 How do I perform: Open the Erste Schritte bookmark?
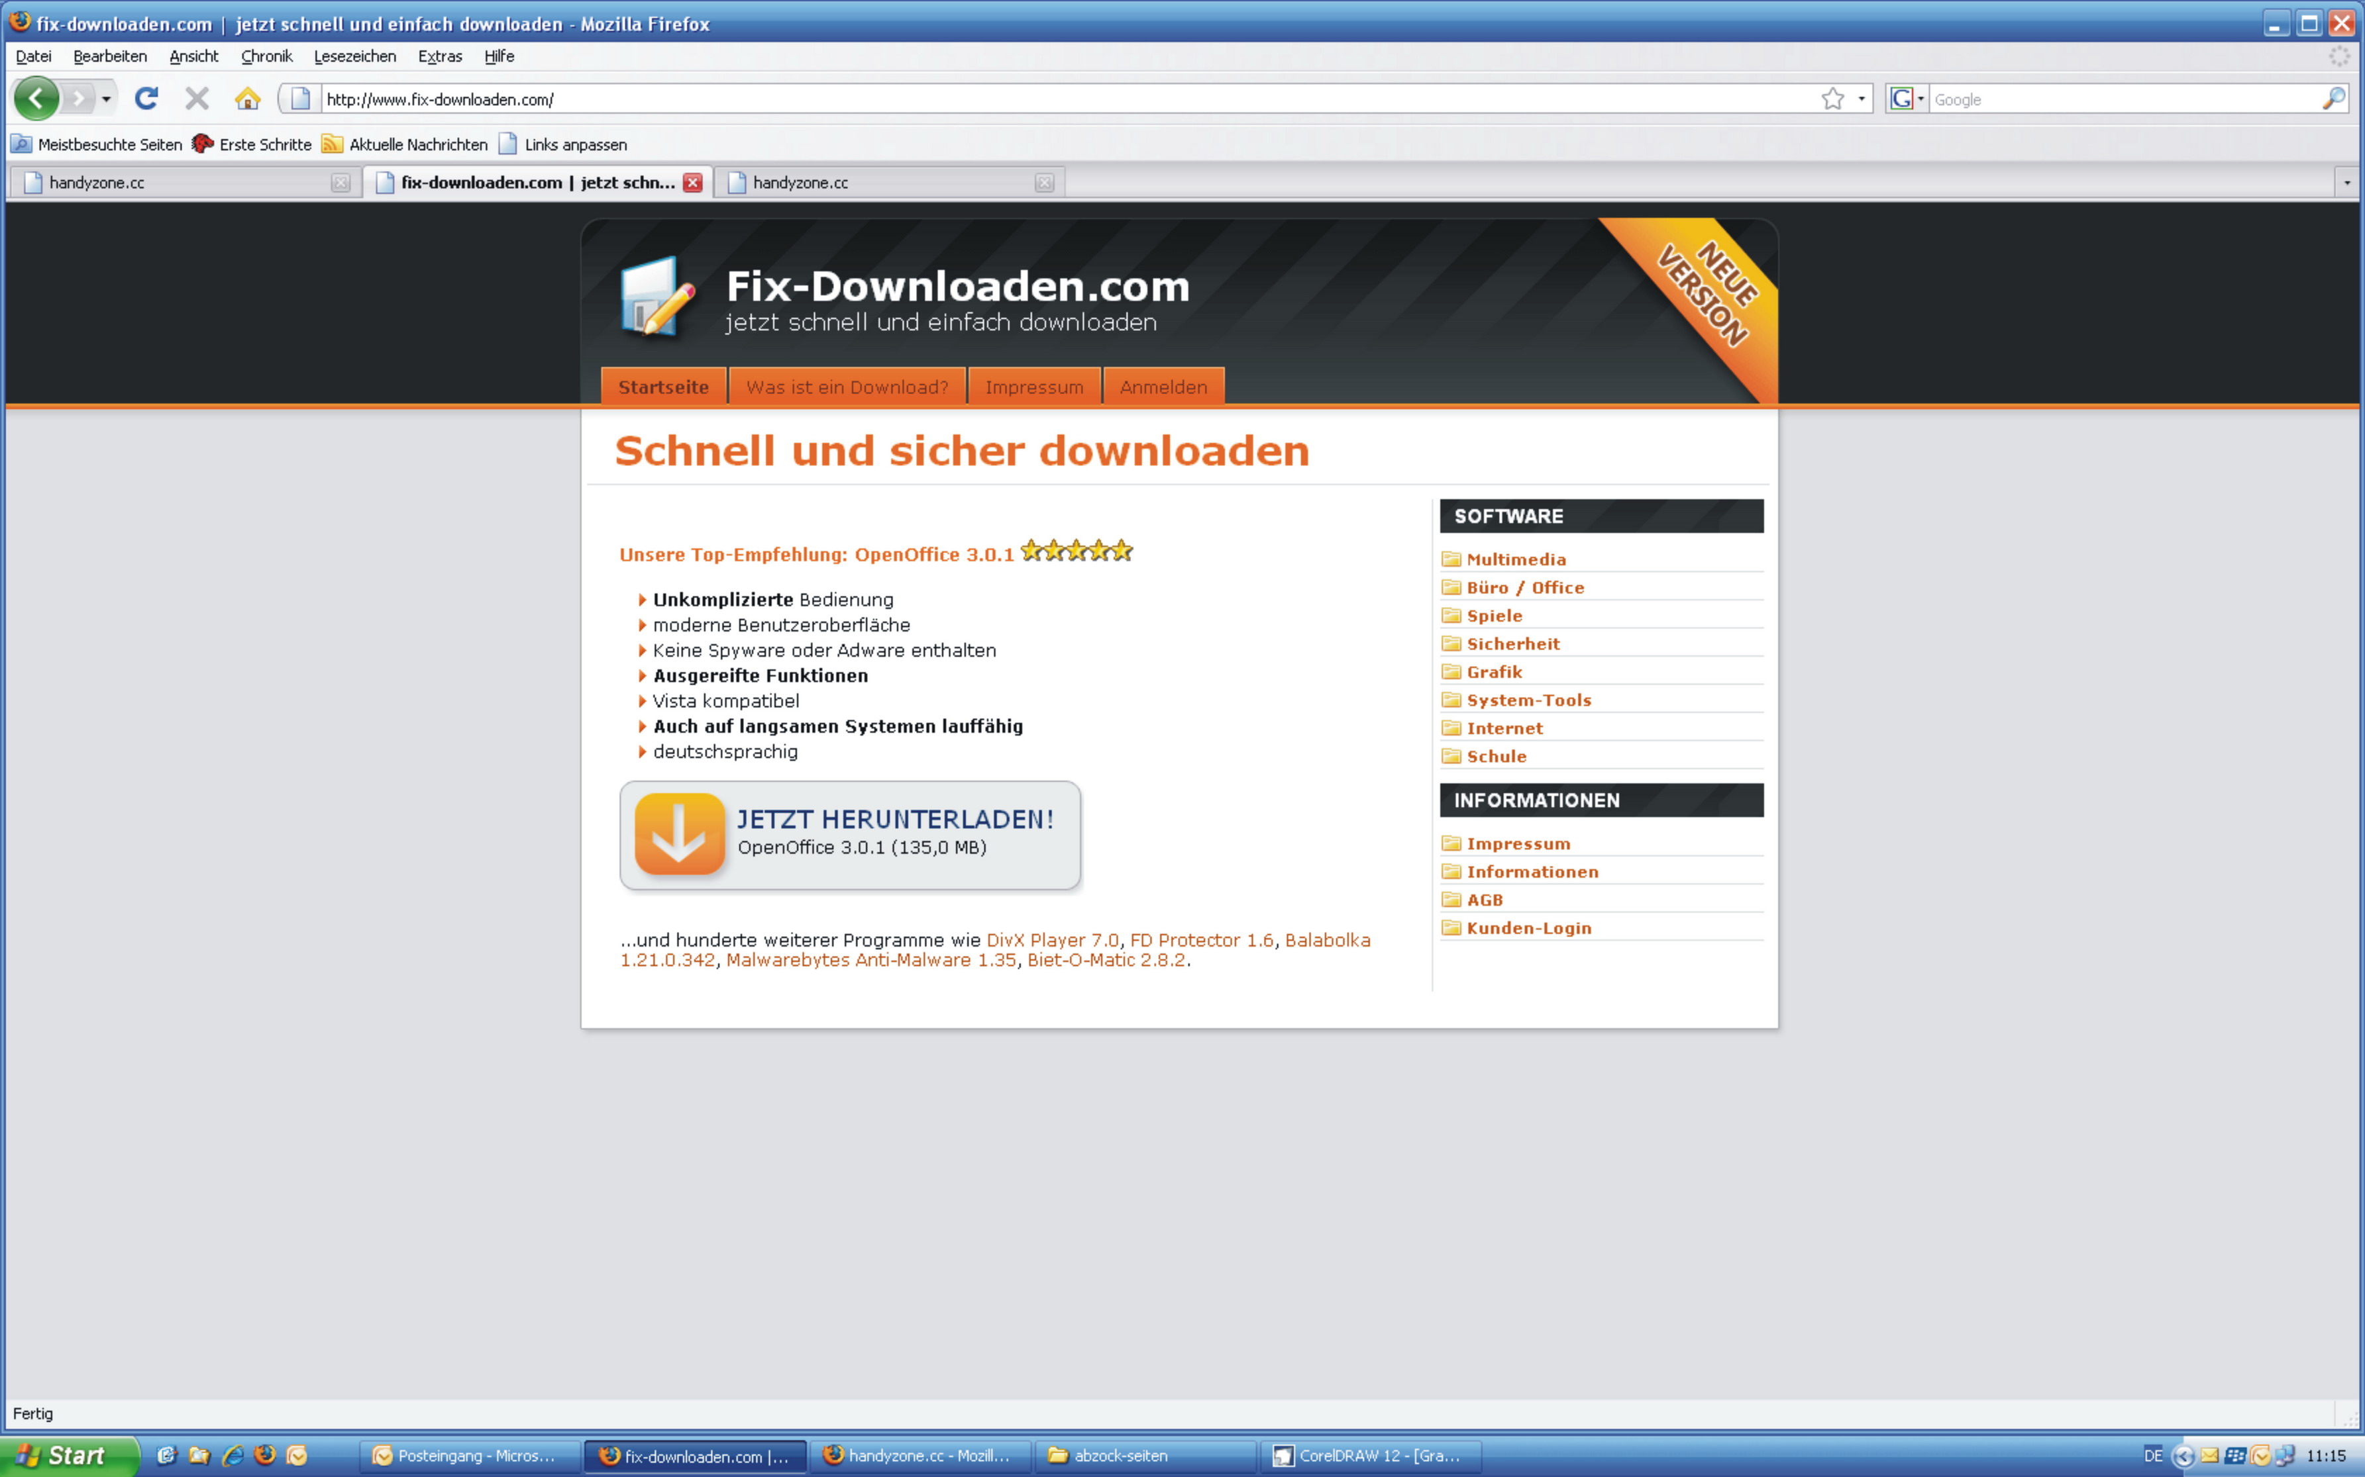[x=252, y=144]
